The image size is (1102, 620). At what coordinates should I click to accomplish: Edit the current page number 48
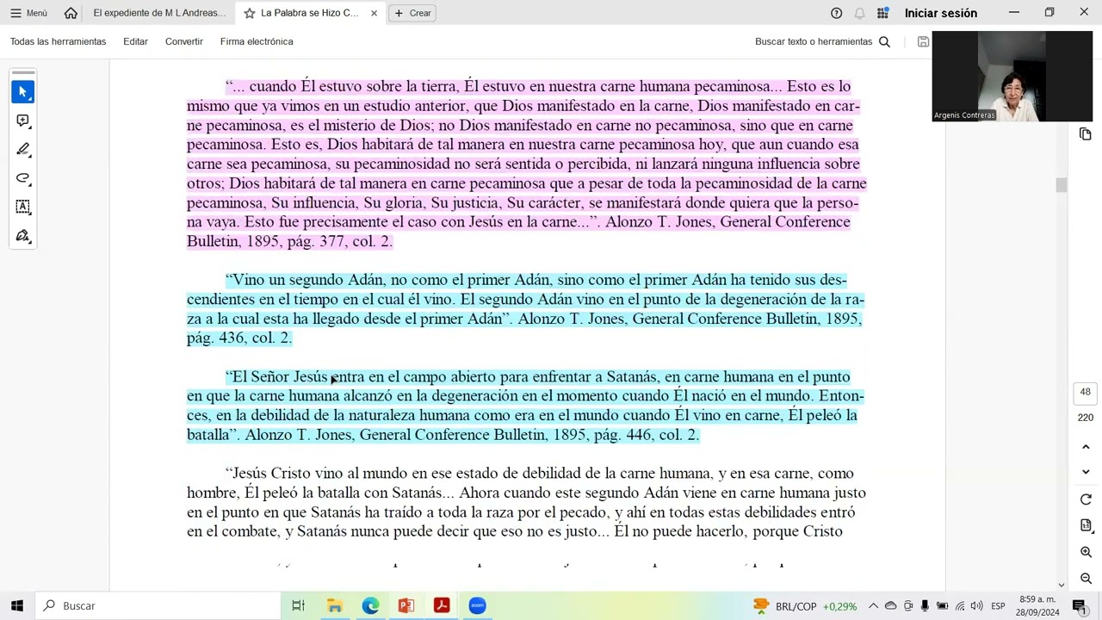coord(1085,392)
